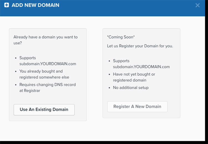Click 'Supports subdomain.YOURDOMAIN.com' in Coming Soon card
Image resolution: width=208 pixels, height=144 pixels.
tap(141, 64)
